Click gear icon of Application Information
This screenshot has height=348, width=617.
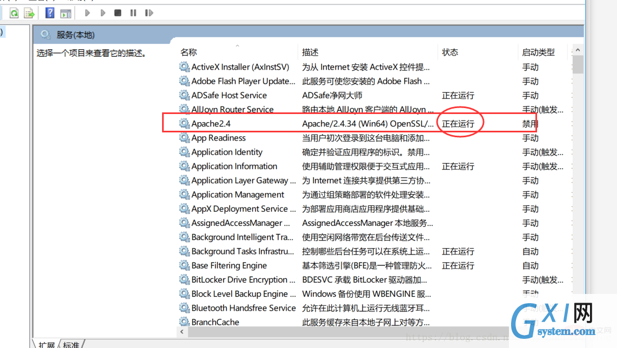click(184, 166)
